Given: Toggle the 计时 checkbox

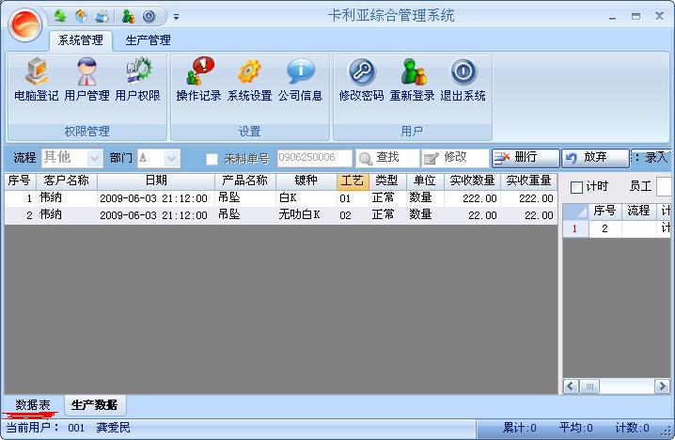Looking at the screenshot, I should pyautogui.click(x=576, y=187).
